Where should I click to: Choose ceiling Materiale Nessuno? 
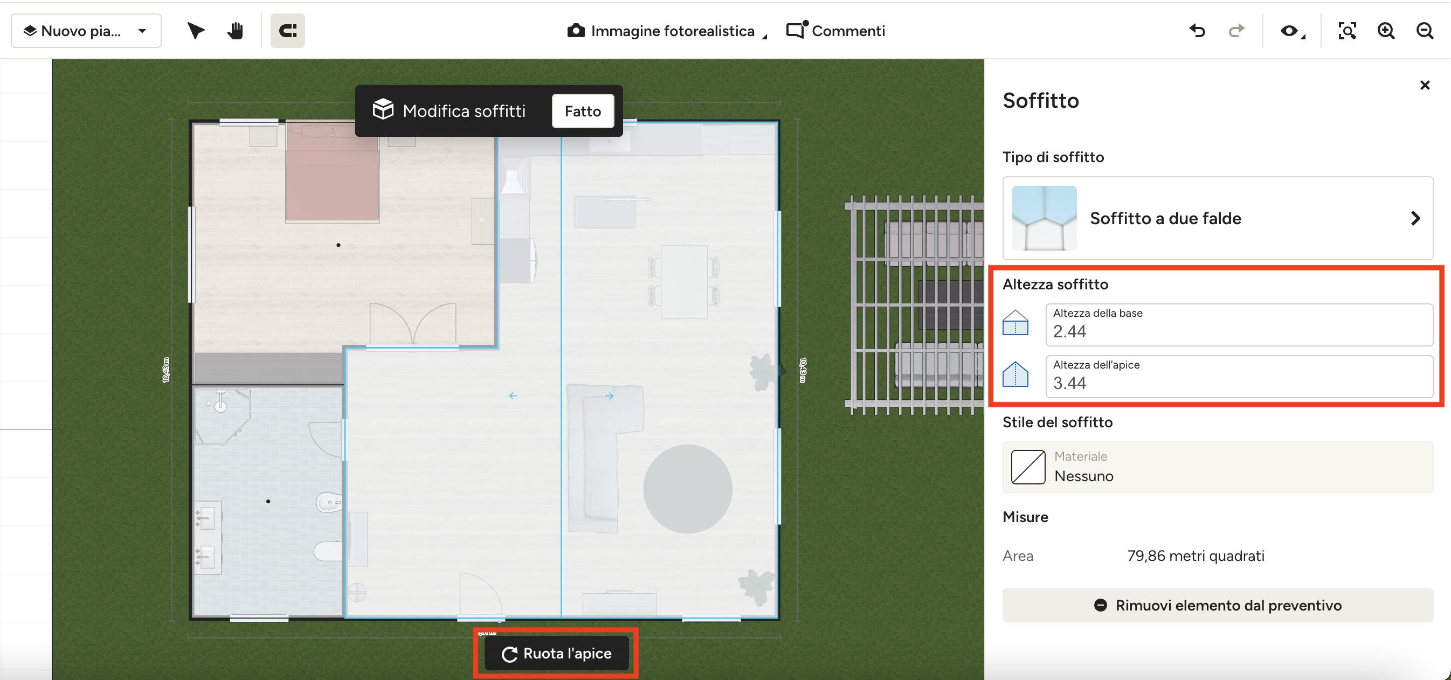pyautogui.click(x=1217, y=467)
